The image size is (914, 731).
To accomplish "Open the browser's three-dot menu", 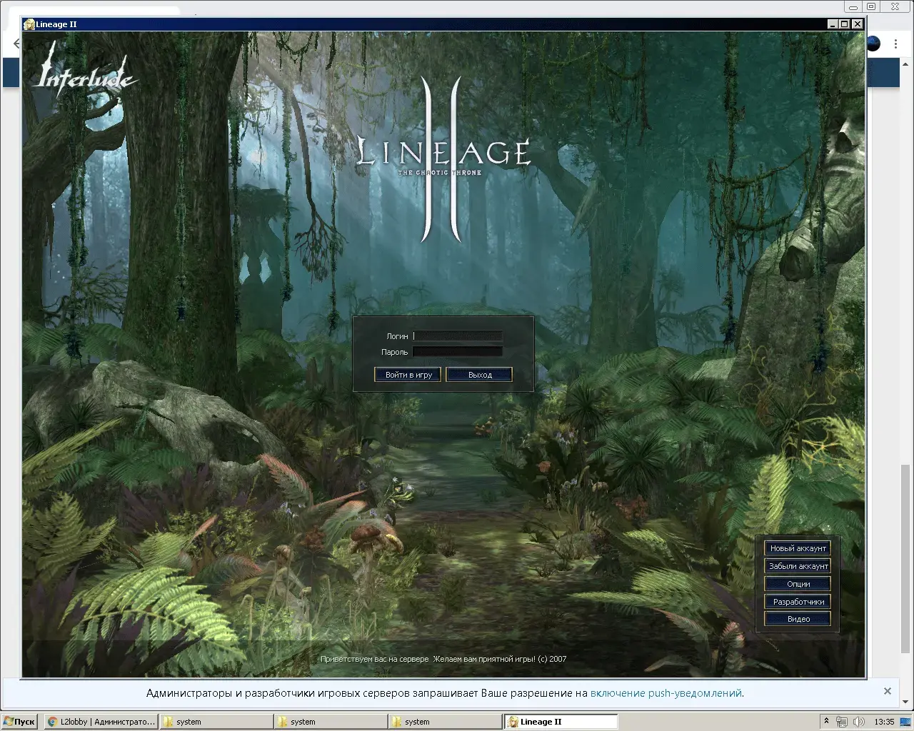I will (x=895, y=44).
